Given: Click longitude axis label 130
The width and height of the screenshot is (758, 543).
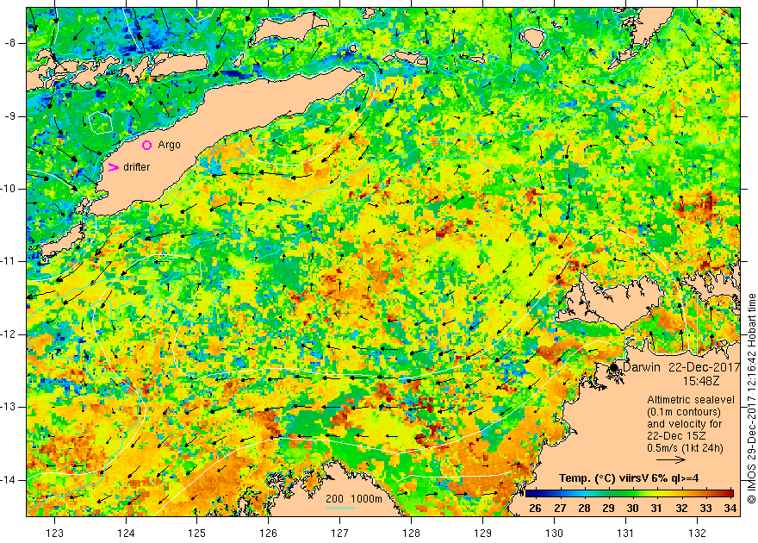Looking at the screenshot, I should pyautogui.click(x=554, y=533).
